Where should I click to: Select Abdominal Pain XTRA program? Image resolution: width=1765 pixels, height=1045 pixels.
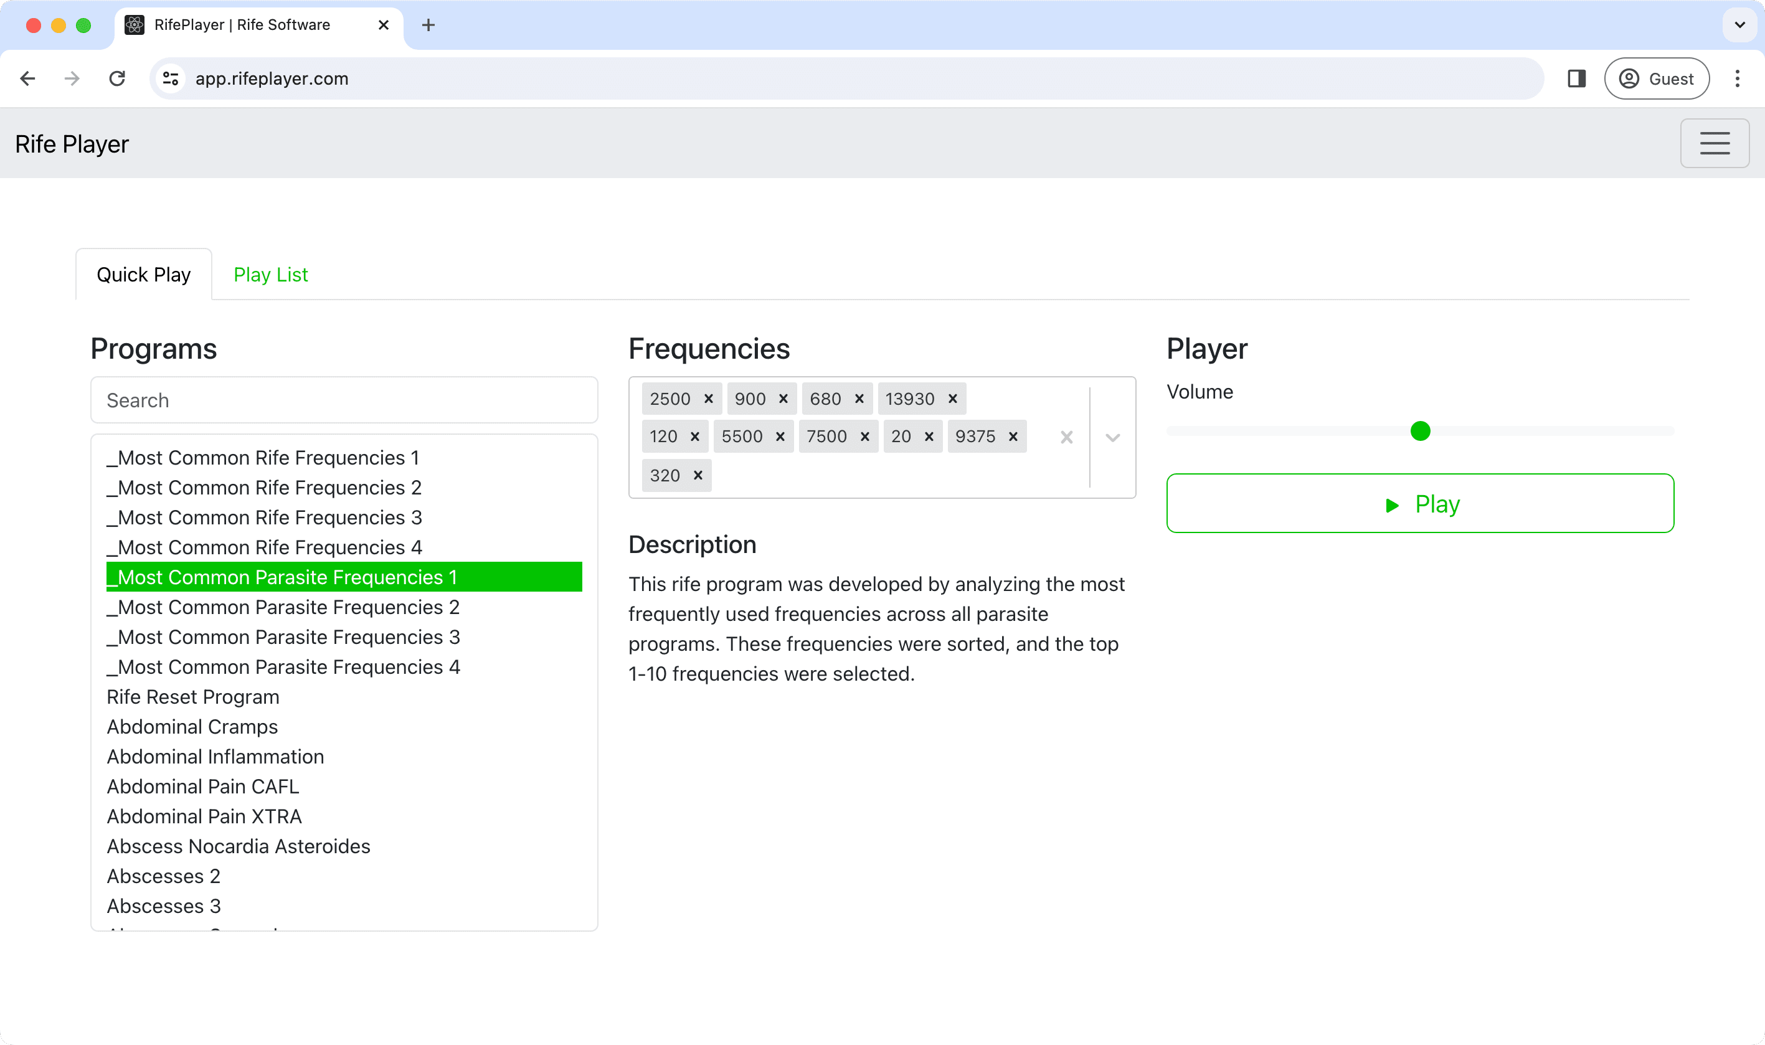tap(344, 817)
